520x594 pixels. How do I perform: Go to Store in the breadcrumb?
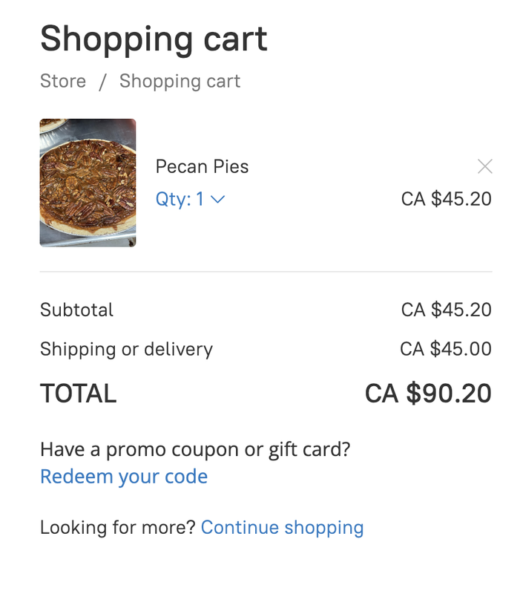click(x=63, y=81)
